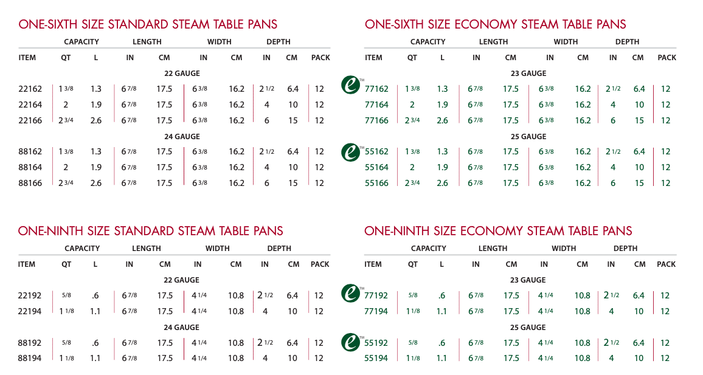Select the eco icon in the 25 gauge economy section

(350, 153)
